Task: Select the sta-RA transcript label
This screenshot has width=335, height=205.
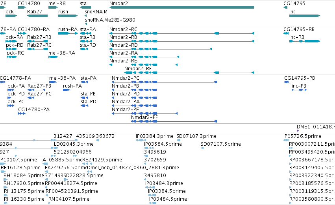Action: tap(88, 29)
